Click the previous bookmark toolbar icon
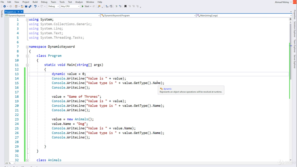The height and width of the screenshot is (167, 297). coord(130,6)
